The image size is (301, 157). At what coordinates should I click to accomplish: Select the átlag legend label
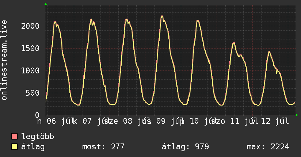point(33,147)
